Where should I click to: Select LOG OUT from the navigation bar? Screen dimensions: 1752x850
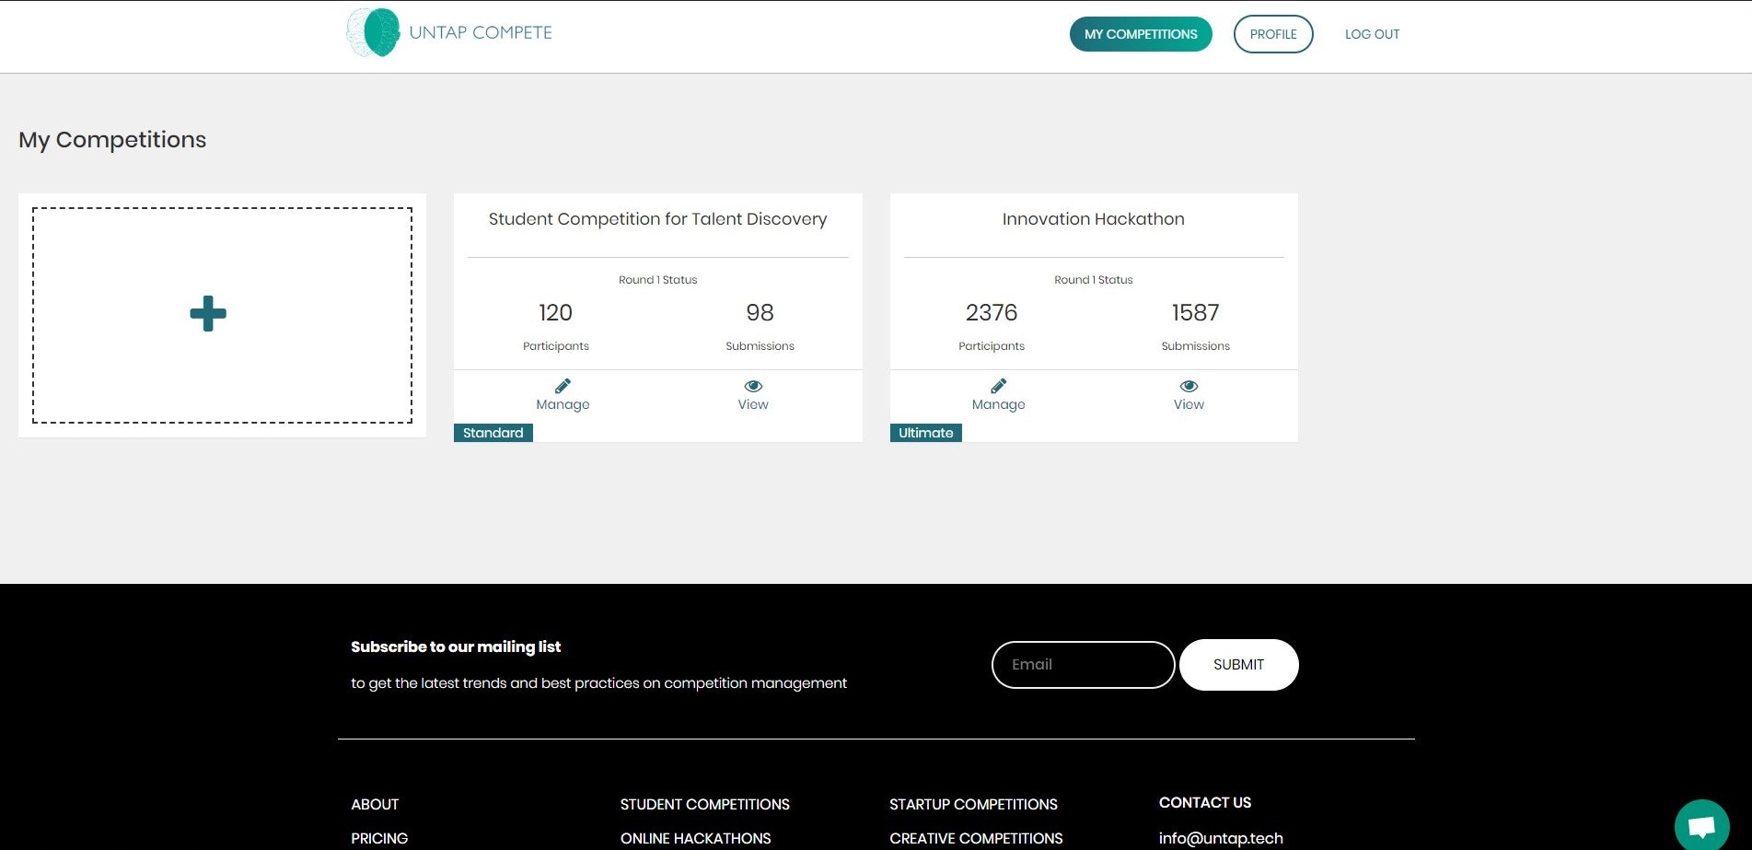point(1372,34)
